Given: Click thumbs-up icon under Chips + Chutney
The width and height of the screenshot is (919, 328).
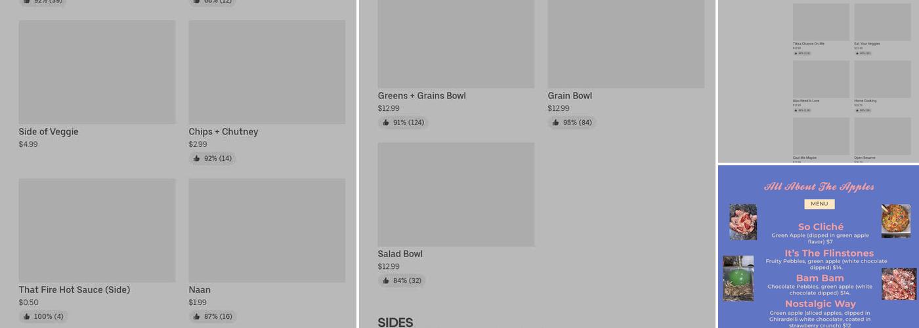Looking at the screenshot, I should click(x=197, y=159).
